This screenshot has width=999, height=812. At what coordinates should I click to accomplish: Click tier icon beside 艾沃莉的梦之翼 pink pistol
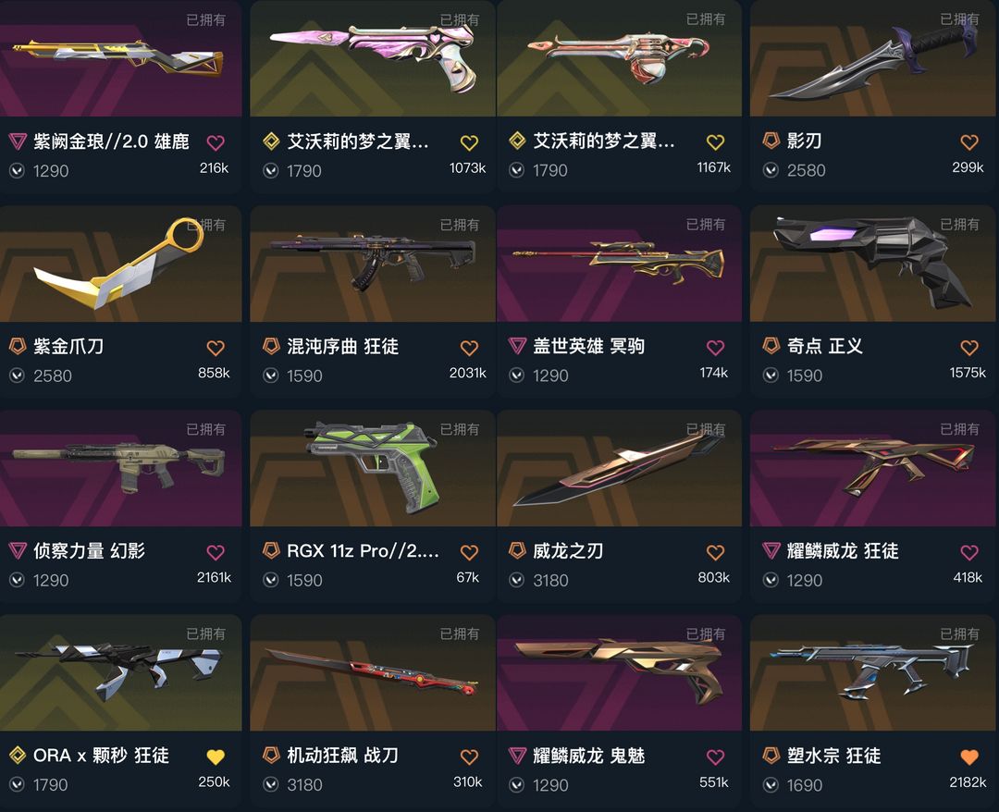[271, 141]
